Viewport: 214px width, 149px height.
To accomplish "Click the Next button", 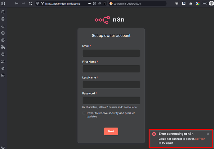I will (111, 131).
